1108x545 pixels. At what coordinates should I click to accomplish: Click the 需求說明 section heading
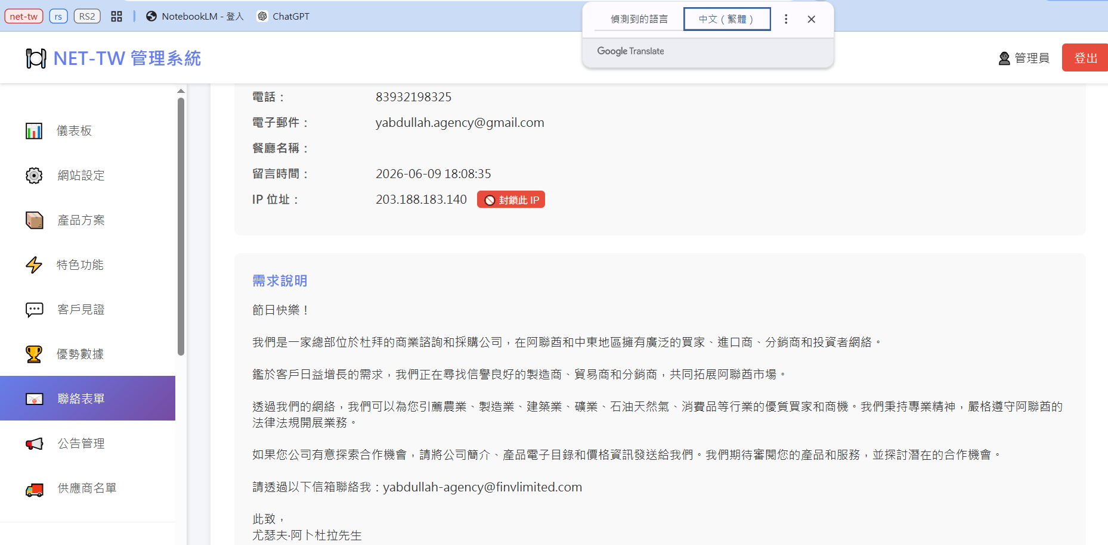tap(280, 281)
